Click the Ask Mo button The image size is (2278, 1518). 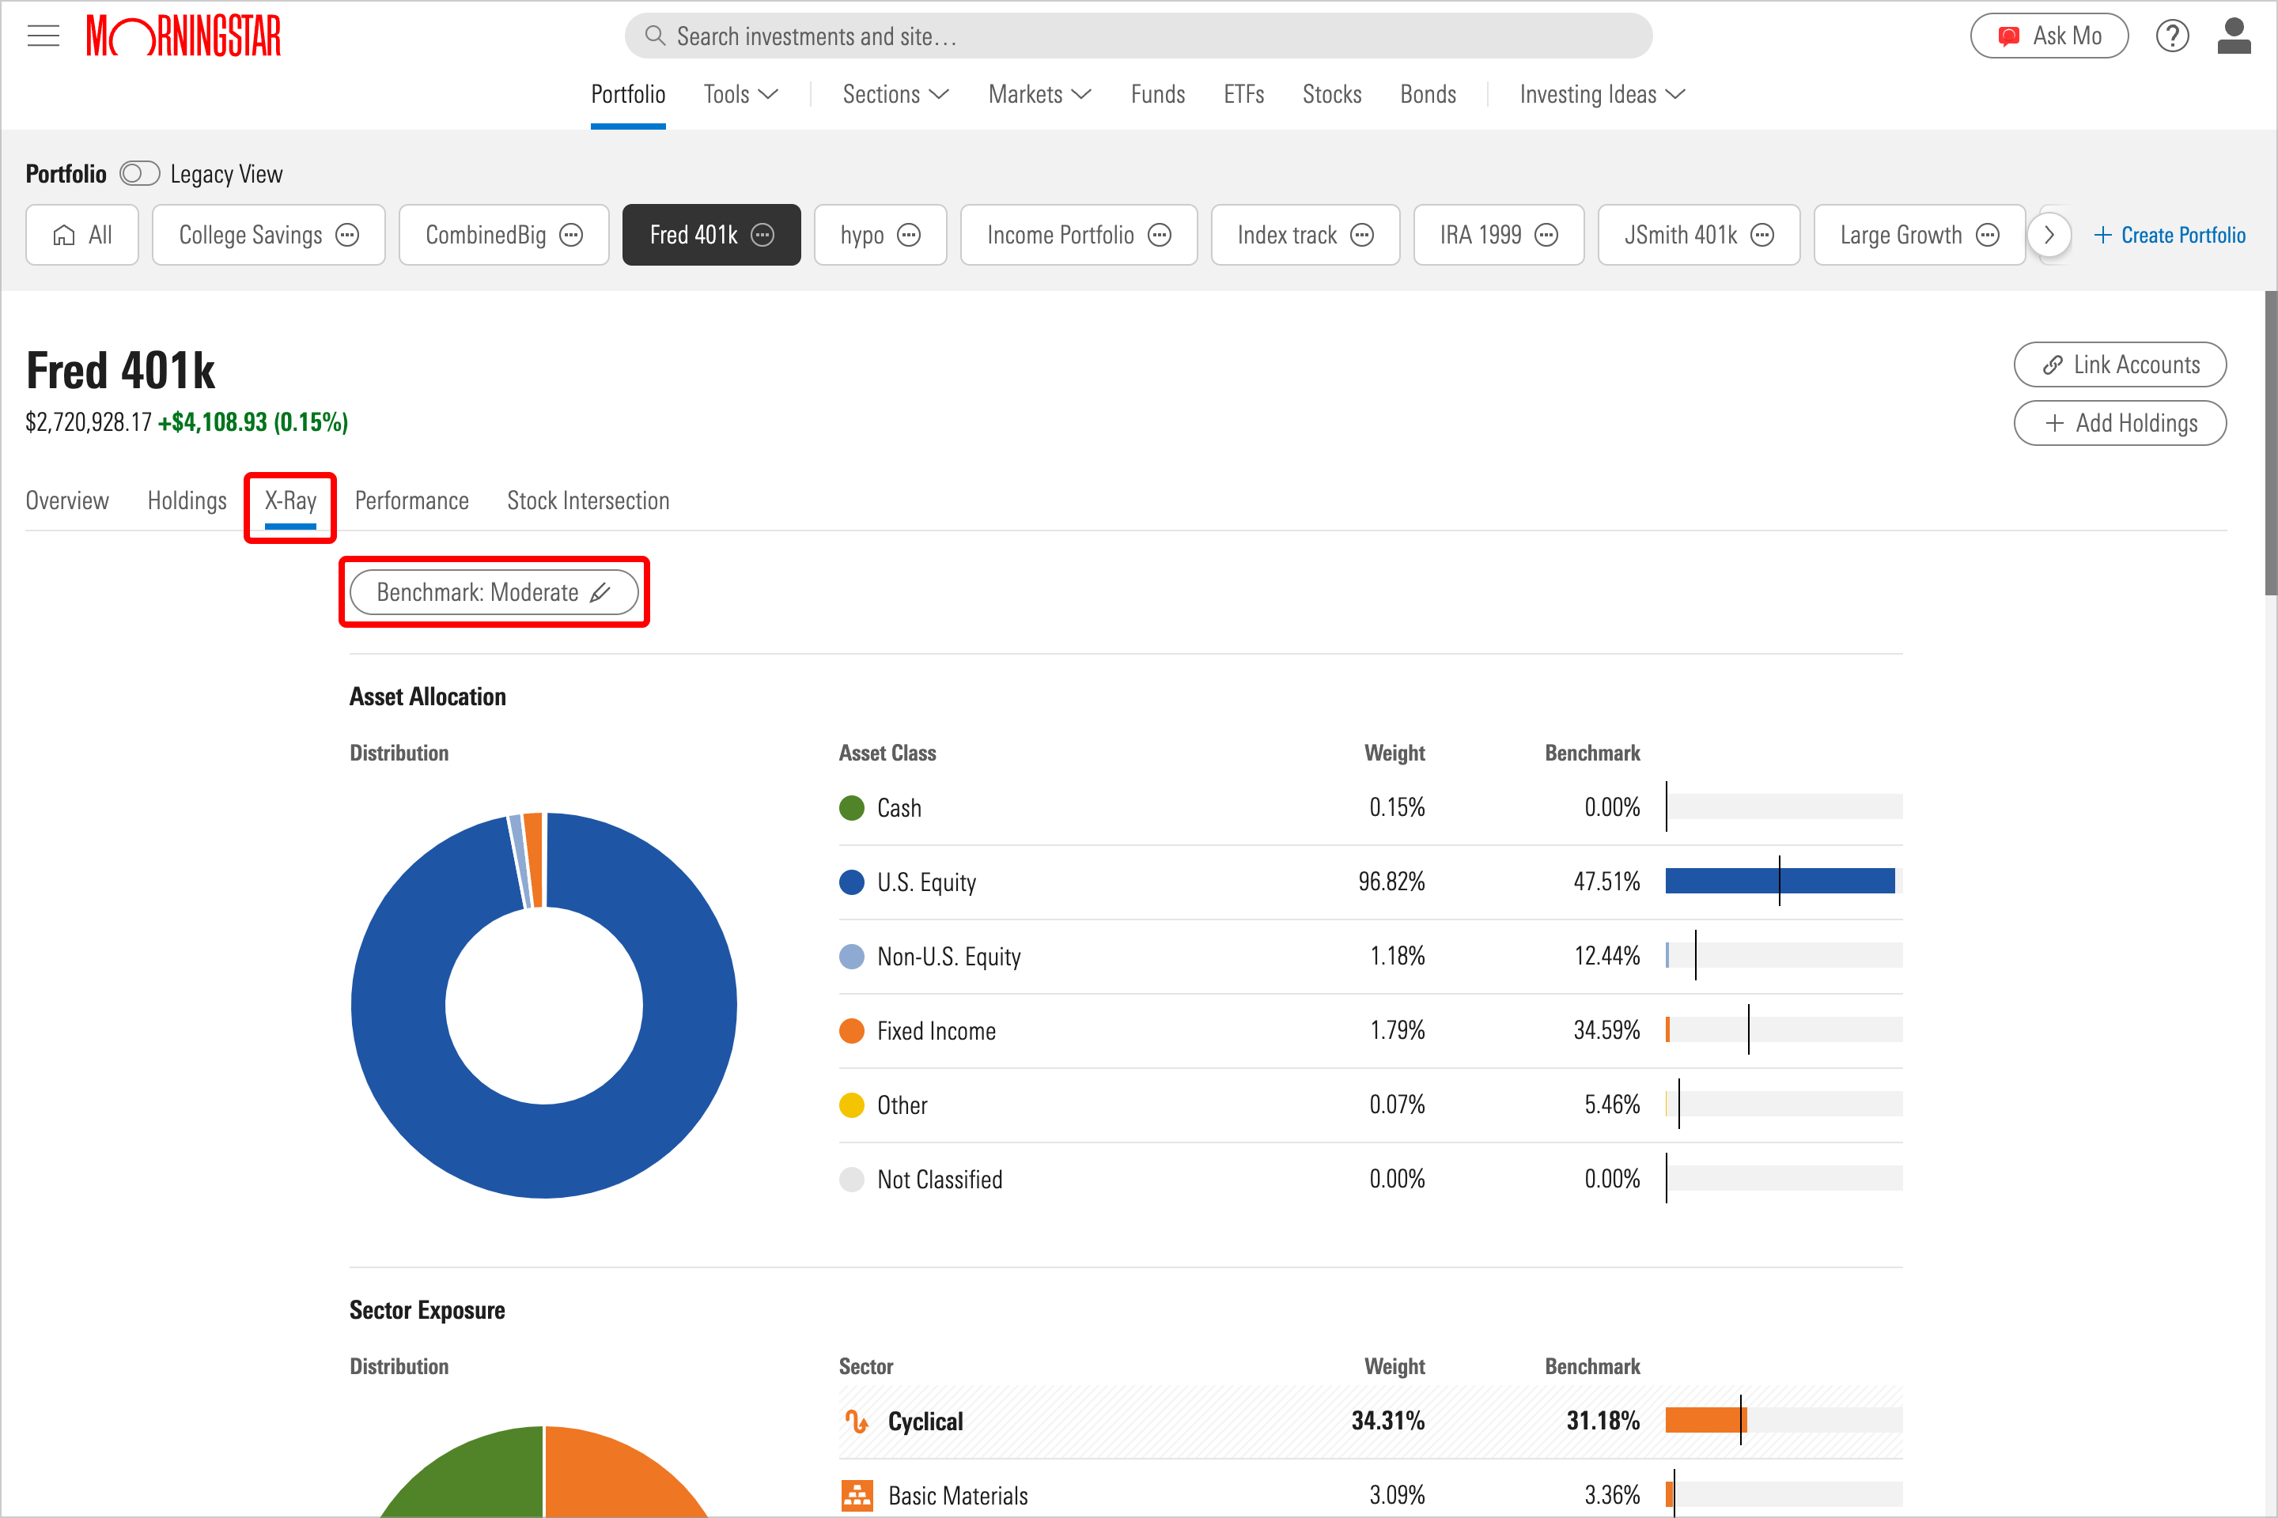(x=2049, y=36)
